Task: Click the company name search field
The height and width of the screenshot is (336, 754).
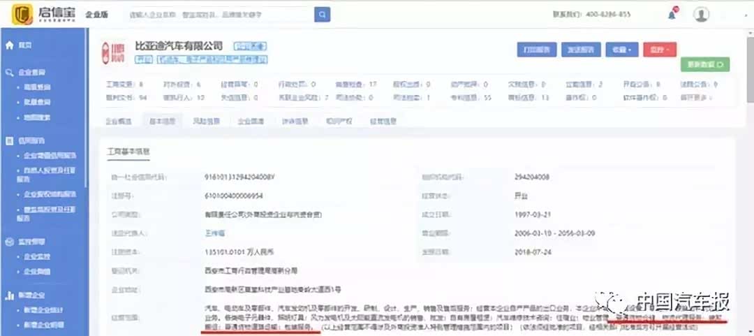Action: (220, 14)
